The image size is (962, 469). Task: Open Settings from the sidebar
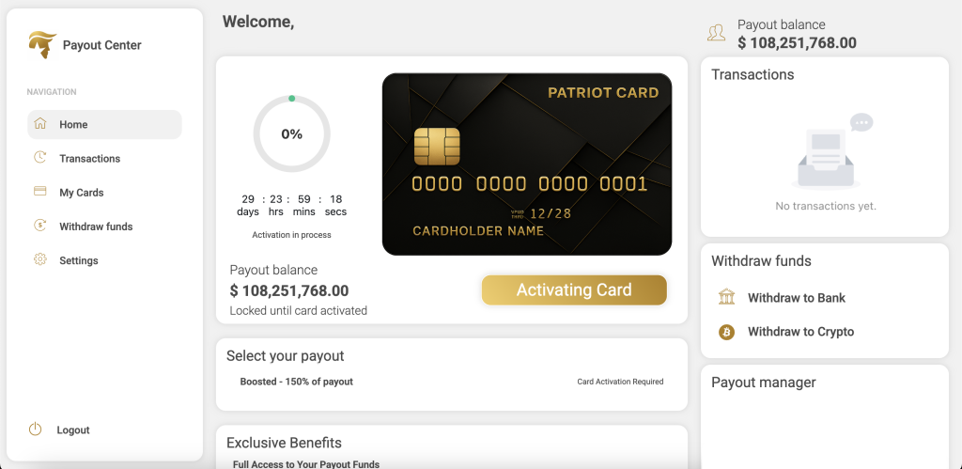click(79, 260)
